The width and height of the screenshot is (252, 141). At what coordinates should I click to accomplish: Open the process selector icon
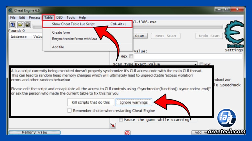[13, 25]
